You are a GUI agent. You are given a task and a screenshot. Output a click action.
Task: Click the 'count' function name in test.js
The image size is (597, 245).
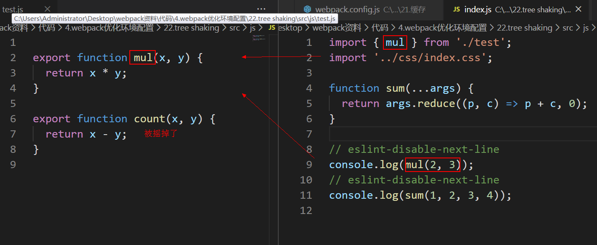click(149, 119)
